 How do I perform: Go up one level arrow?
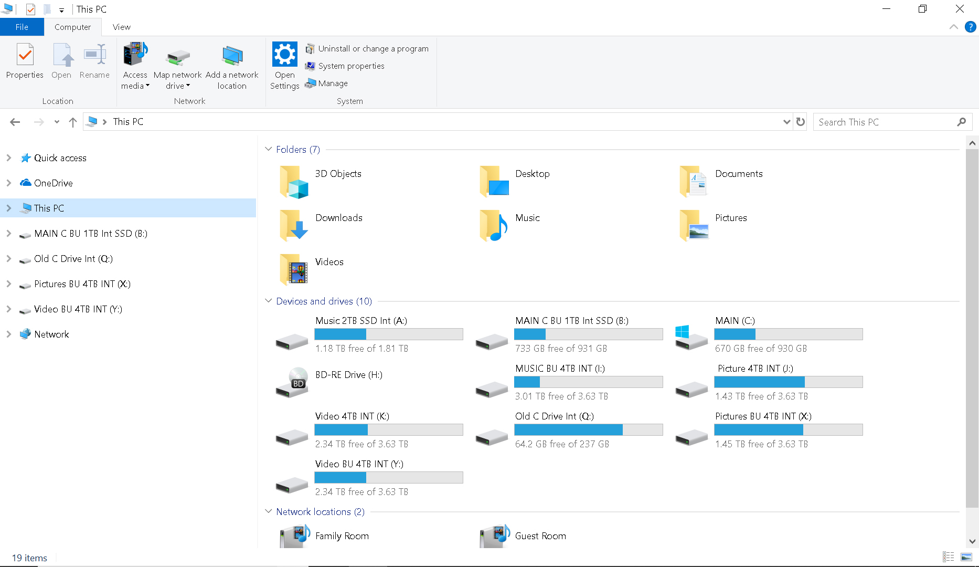coord(72,122)
